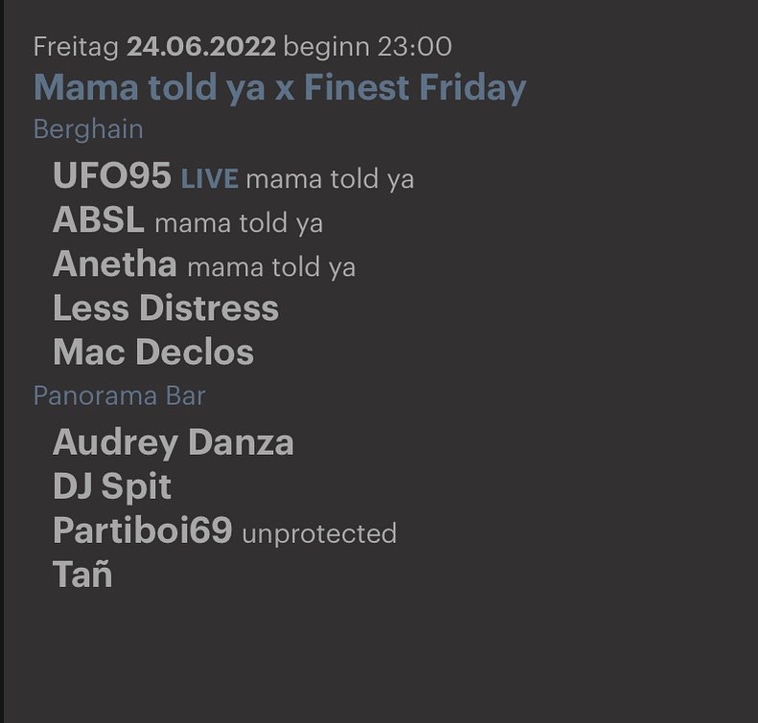This screenshot has width=758, height=723.
Task: Click the LIVE tag next to UFO95
Action: coord(209,179)
